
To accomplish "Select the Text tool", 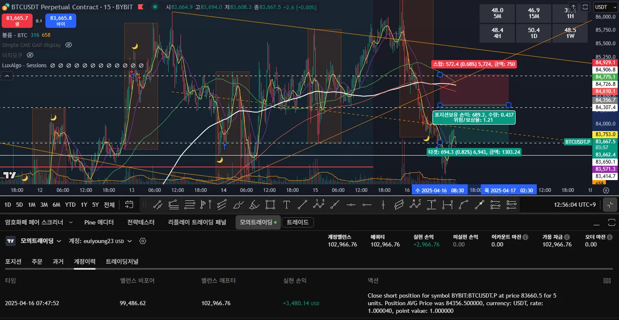I will 286,205.
